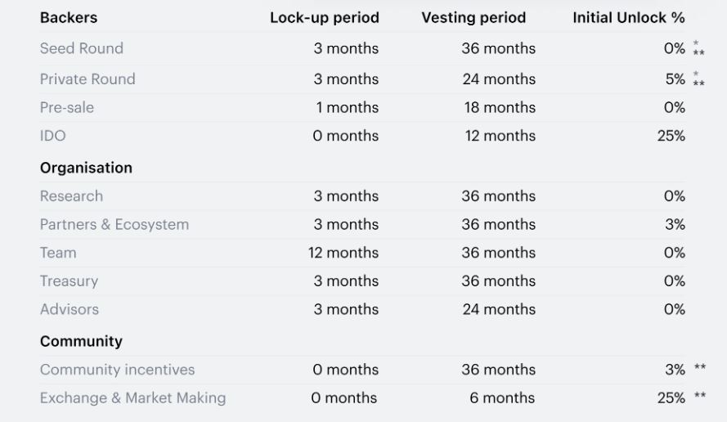727x422 pixels.
Task: Click the Community section header
Action: pos(81,341)
